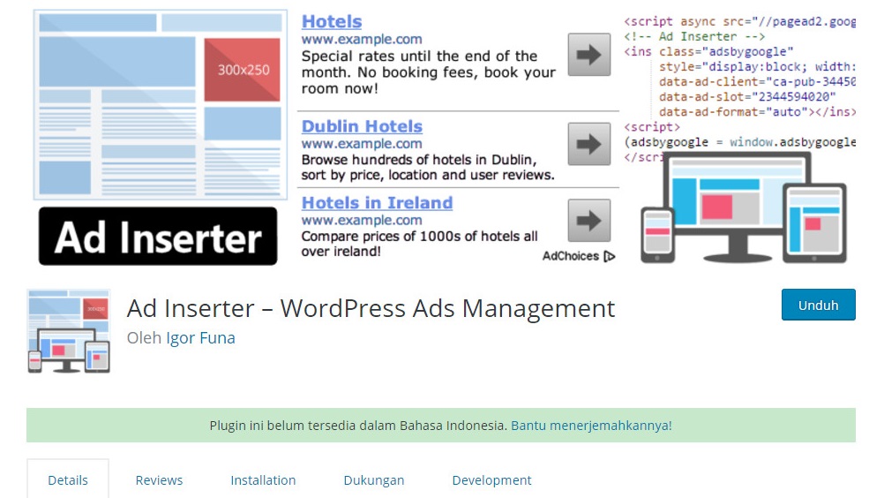The image size is (884, 498).
Task: Click the tablet illustration in banner
Action: coord(814,223)
